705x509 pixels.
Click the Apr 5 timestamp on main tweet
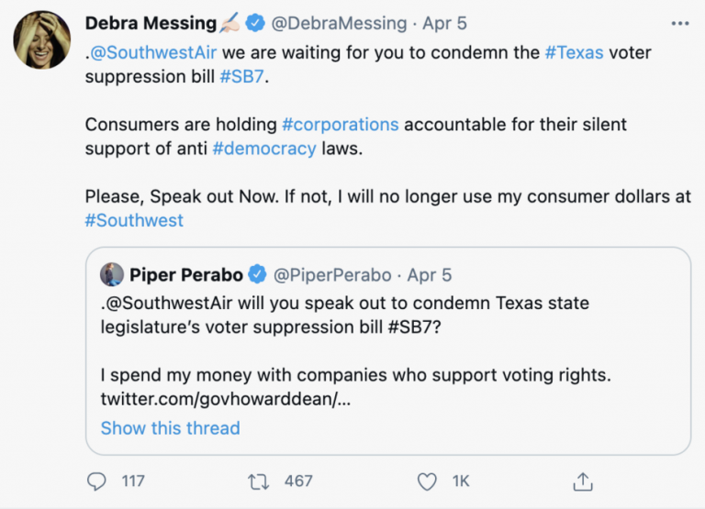pos(444,23)
